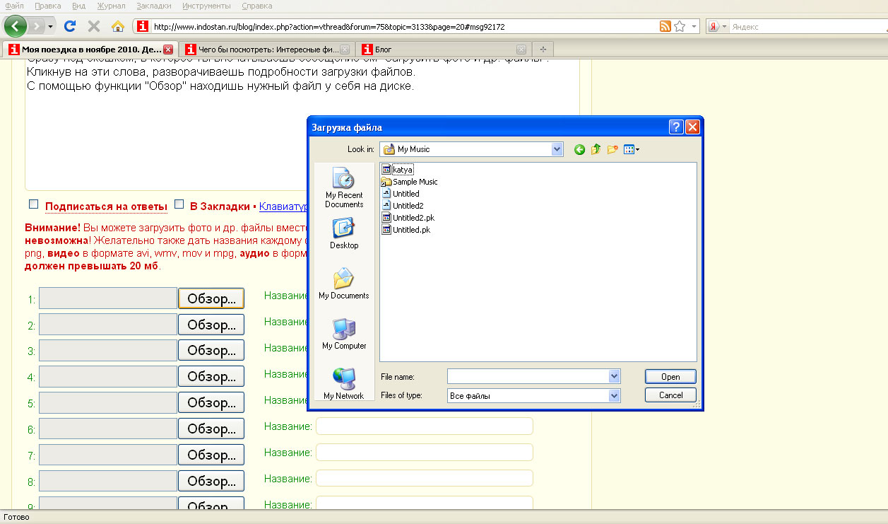Screen dimensions: 888x524
Task: Enable the 'В Закладки' checkbox
Action: 179,205
